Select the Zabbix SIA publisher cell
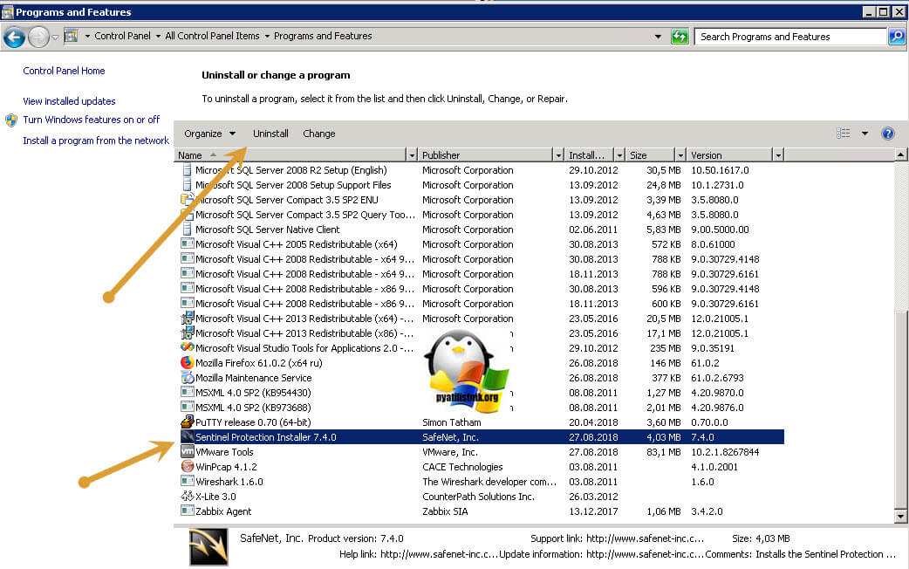The height and width of the screenshot is (569, 909). click(x=445, y=511)
